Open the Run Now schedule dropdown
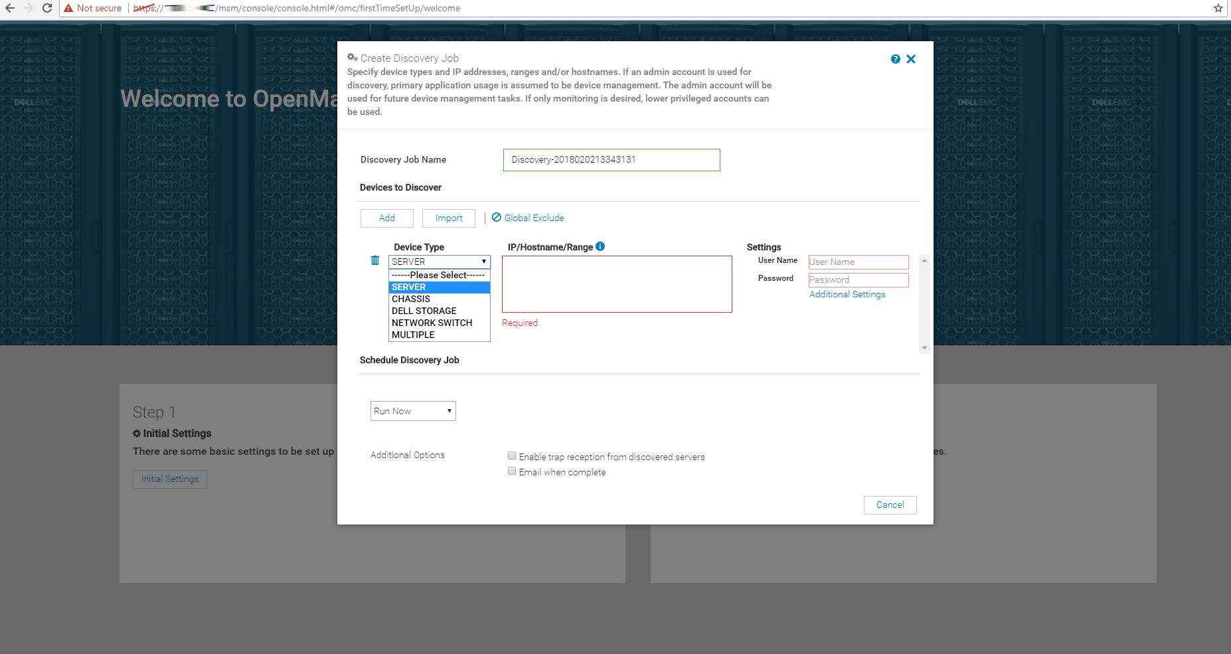This screenshot has width=1231, height=654. [413, 411]
